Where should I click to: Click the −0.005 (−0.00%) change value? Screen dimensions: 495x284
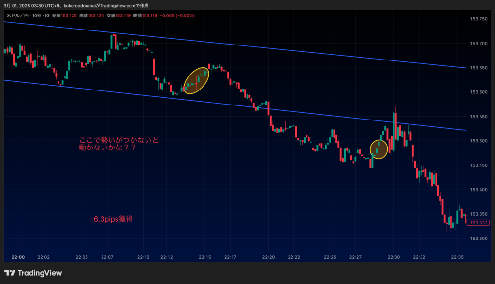(x=177, y=16)
